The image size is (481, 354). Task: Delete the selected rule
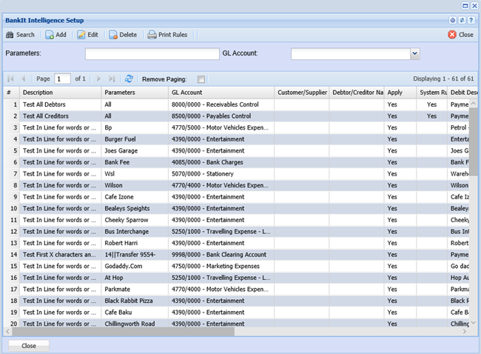click(122, 35)
